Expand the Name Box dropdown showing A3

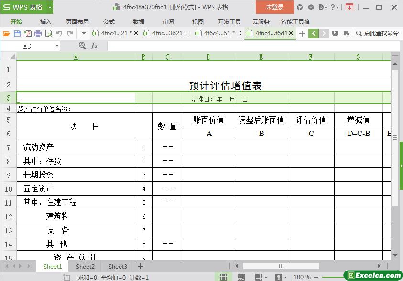coord(57,46)
